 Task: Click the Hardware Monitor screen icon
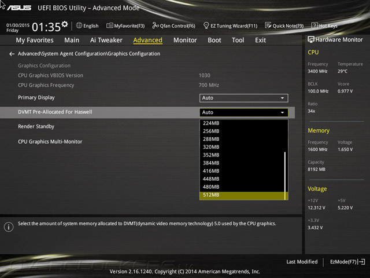pyautogui.click(x=311, y=39)
